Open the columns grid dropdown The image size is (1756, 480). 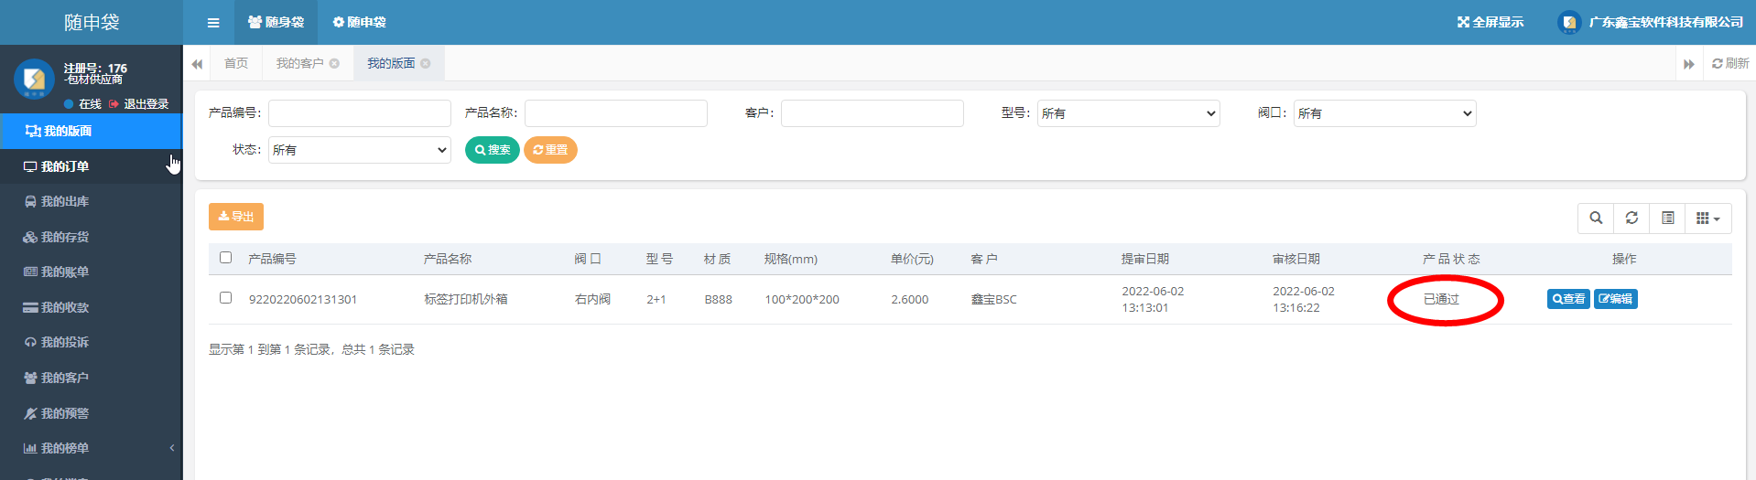click(1708, 218)
